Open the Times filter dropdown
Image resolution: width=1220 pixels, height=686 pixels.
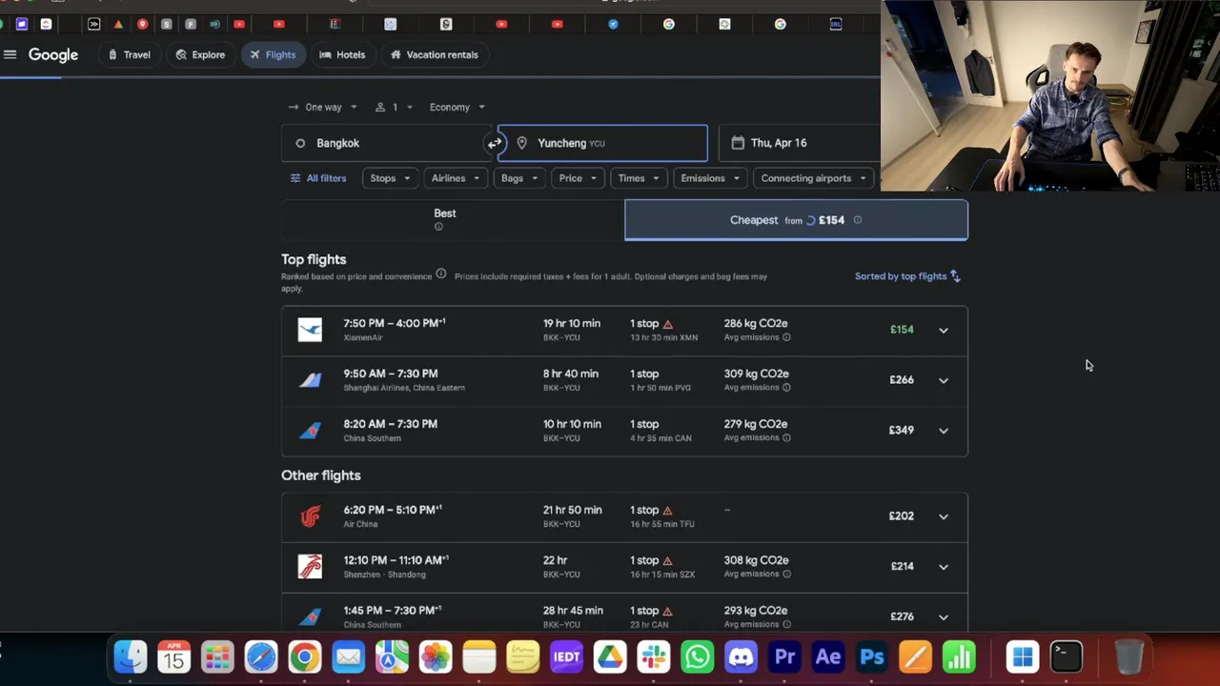tap(639, 178)
